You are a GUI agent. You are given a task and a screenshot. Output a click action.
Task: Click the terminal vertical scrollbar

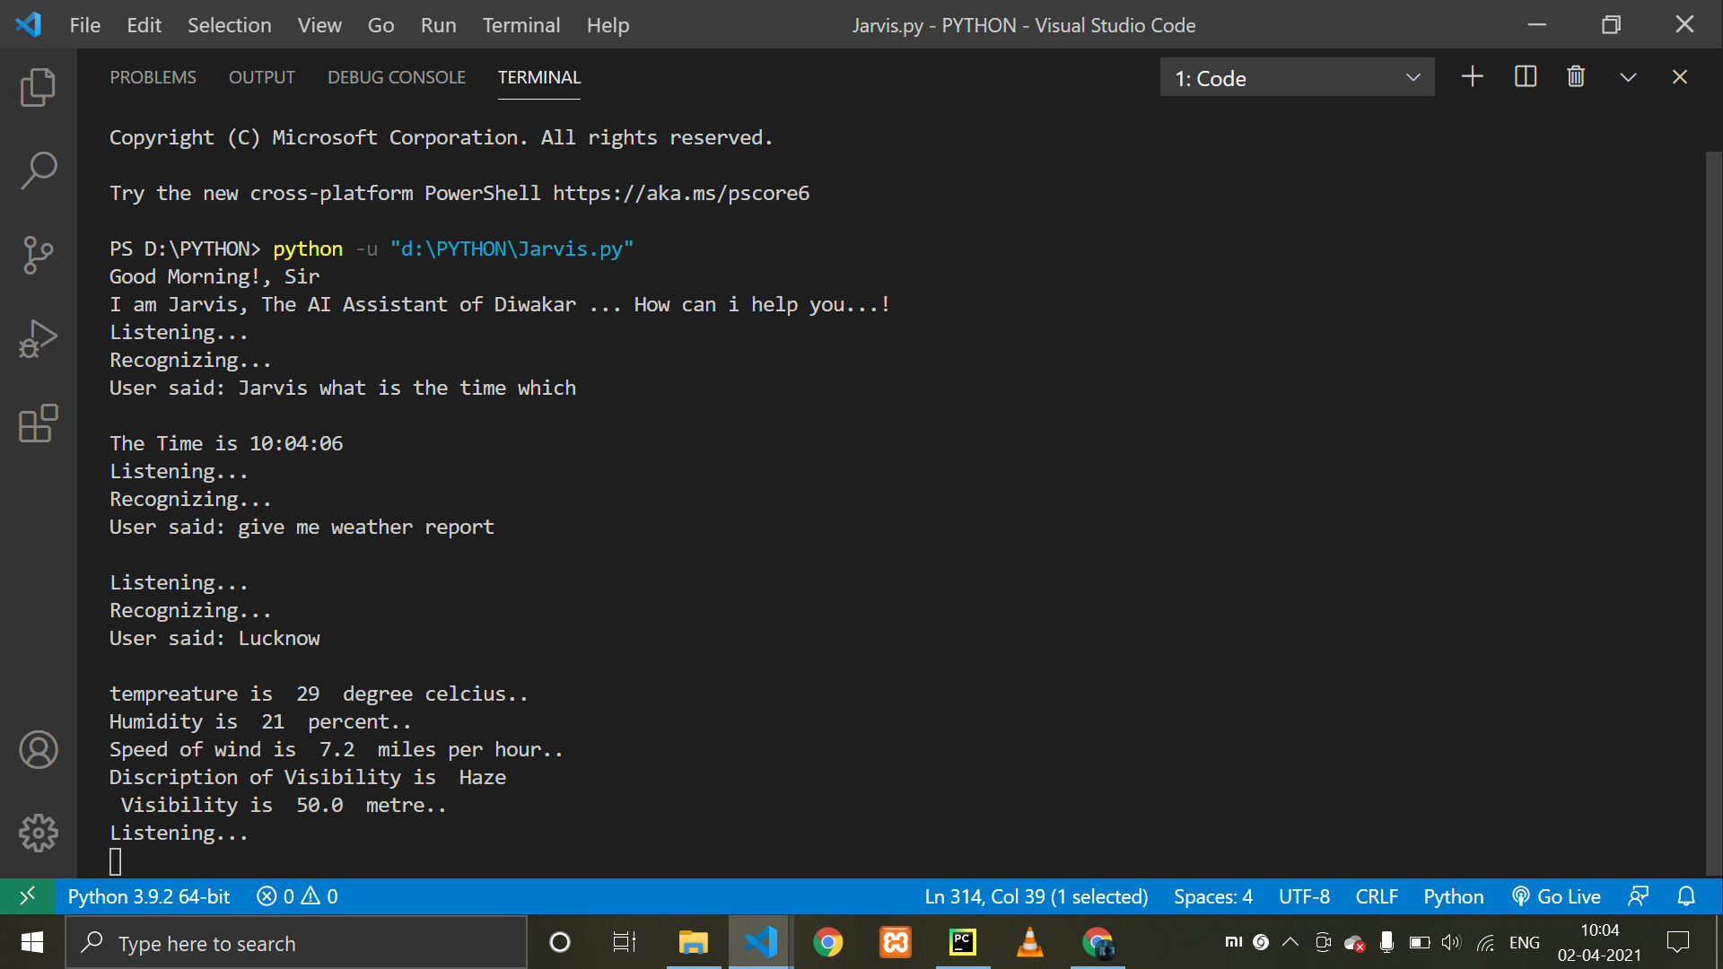click(1713, 511)
